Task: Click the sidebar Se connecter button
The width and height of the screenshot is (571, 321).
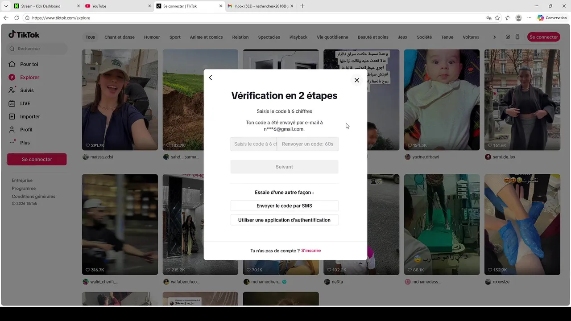Action: pos(37,159)
